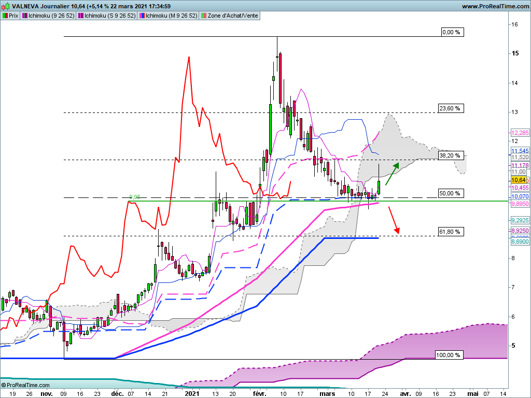Open the Ichimoku (9 26 52) indicator legend
The image size is (531, 398).
(x=48, y=16)
